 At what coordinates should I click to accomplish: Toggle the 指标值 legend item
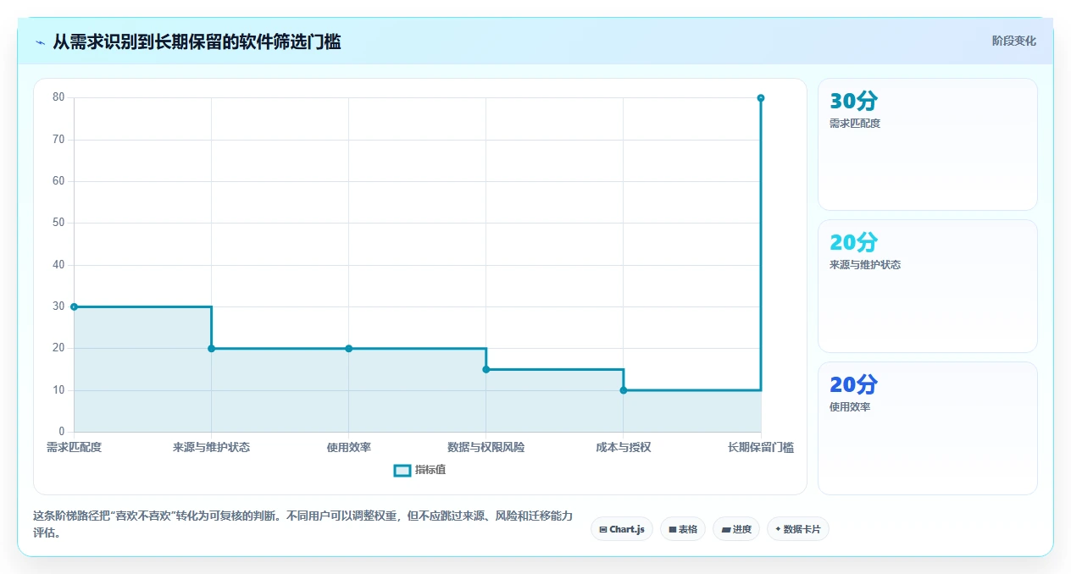[x=420, y=470]
